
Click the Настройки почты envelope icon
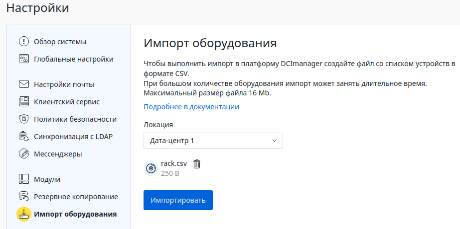click(24, 84)
